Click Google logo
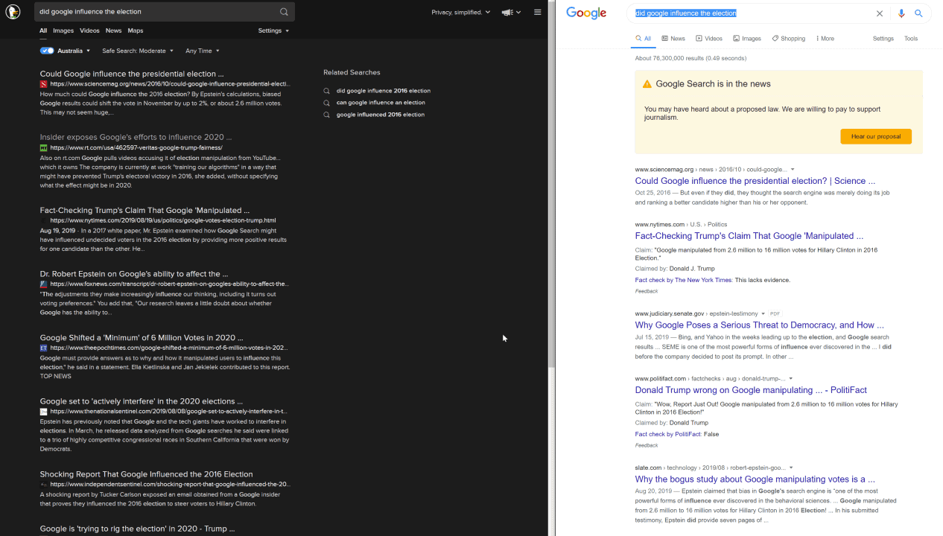The height and width of the screenshot is (536, 943). point(586,13)
